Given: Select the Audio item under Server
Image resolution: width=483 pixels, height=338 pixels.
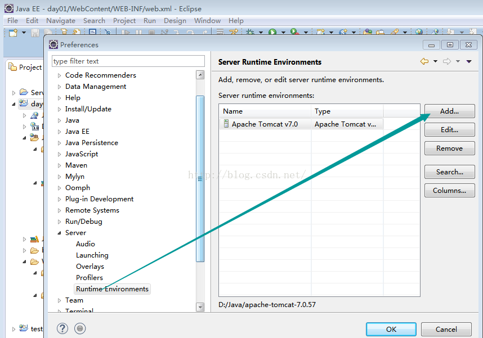Looking at the screenshot, I should 86,244.
